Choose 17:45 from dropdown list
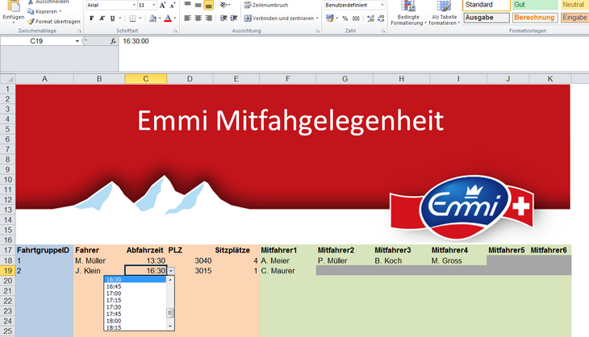 tap(136, 314)
